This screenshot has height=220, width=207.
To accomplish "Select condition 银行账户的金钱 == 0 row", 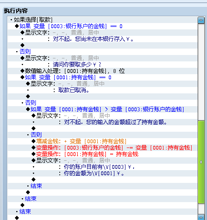I will 102,26.
